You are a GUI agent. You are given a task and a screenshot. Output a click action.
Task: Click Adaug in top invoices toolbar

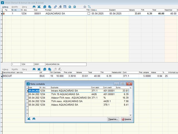click(x=5, y=7)
